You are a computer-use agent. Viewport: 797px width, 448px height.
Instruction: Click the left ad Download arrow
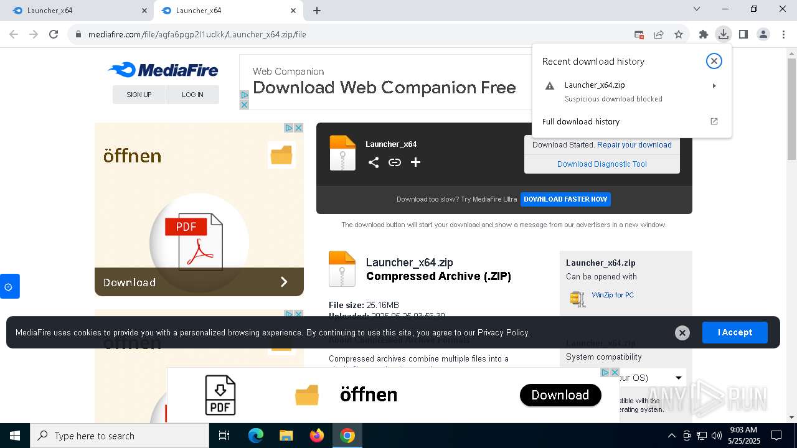283,282
